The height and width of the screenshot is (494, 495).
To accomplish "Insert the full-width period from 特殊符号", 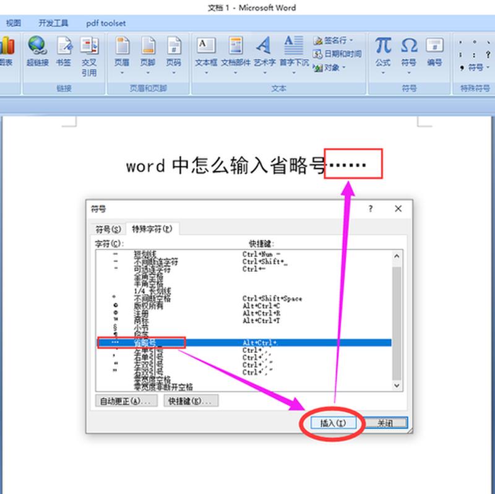I will pos(474,41).
